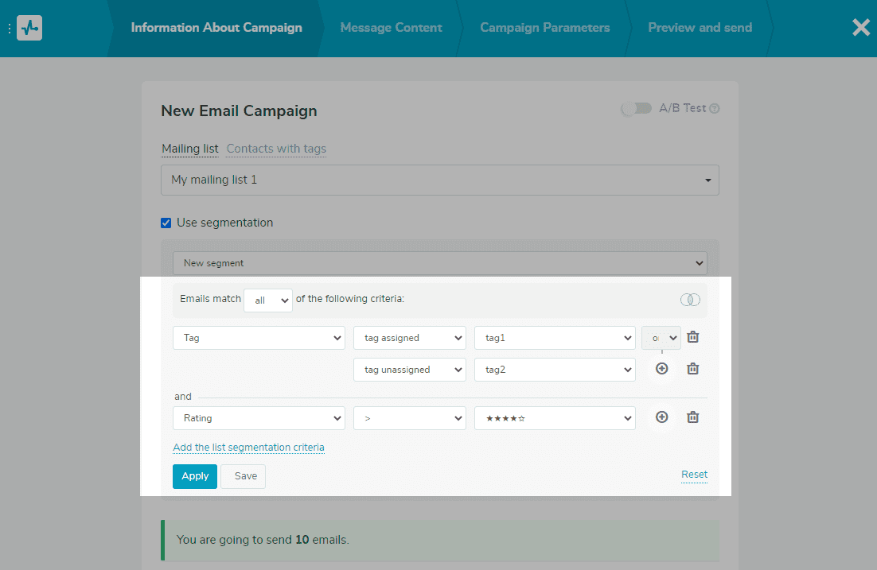Add a condition to the Rating row
Image resolution: width=877 pixels, height=570 pixels.
pyautogui.click(x=661, y=417)
